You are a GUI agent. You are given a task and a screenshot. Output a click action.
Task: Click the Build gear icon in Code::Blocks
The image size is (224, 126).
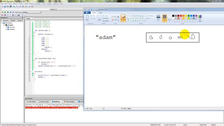pos(2,12)
